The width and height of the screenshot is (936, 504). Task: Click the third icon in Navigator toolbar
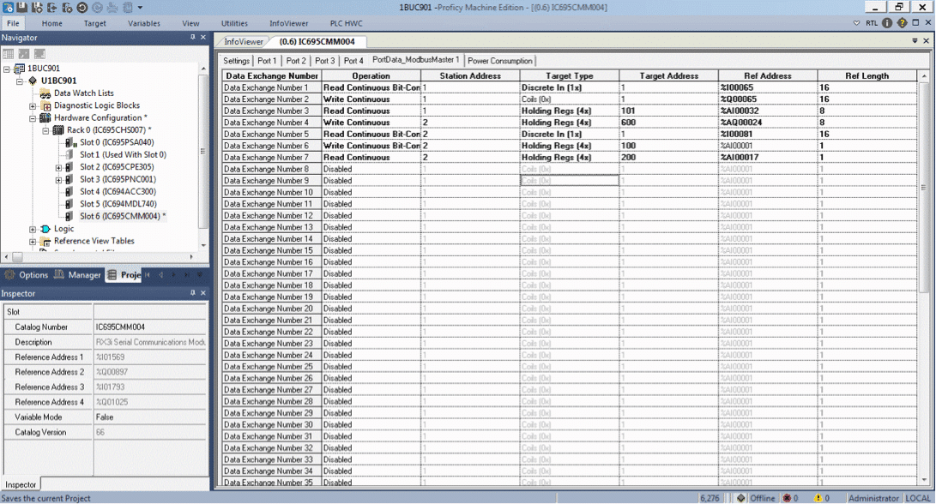(39, 54)
